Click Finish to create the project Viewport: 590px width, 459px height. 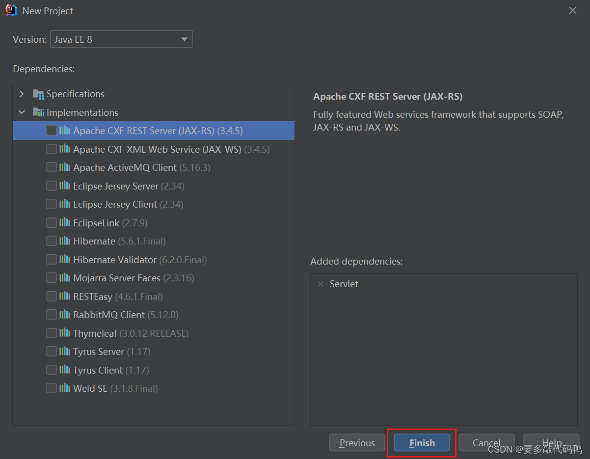coord(422,443)
